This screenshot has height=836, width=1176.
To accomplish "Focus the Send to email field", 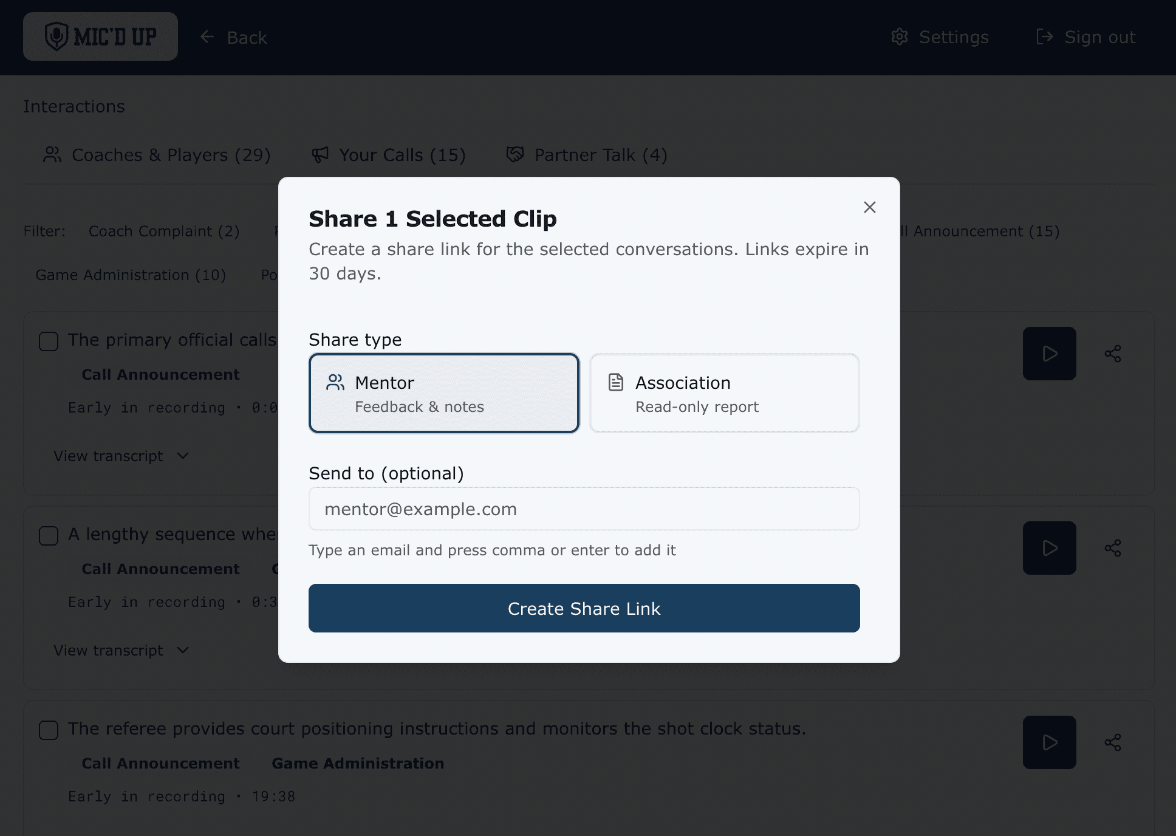I will [x=584, y=509].
